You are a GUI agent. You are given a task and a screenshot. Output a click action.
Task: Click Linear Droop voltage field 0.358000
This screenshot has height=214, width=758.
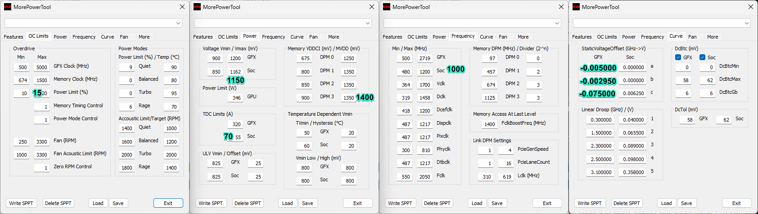click(x=633, y=172)
